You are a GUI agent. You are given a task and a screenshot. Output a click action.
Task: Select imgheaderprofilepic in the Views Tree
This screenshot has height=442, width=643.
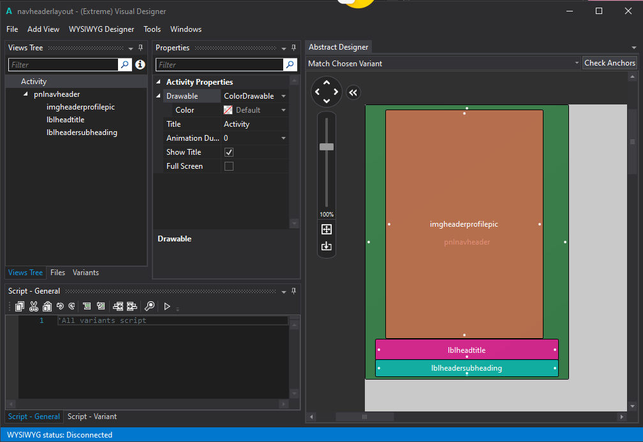click(x=80, y=107)
